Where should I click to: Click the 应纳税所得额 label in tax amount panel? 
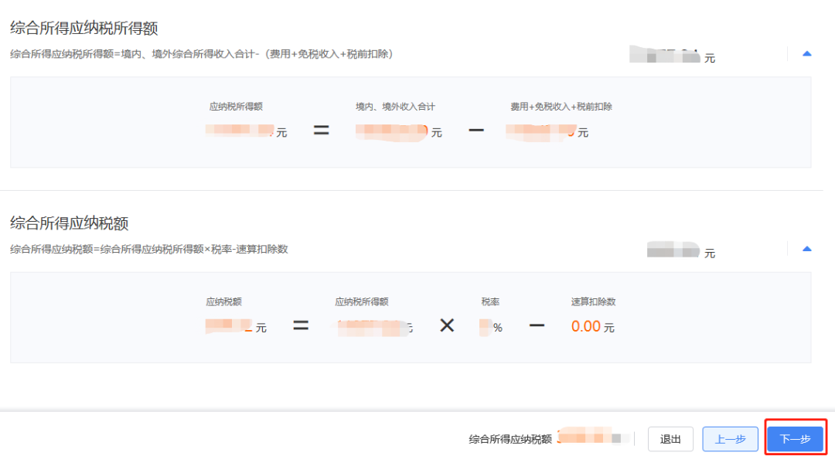(362, 301)
